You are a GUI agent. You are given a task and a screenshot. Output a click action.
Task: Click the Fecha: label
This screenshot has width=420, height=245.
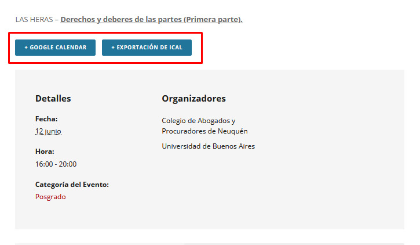(x=46, y=119)
